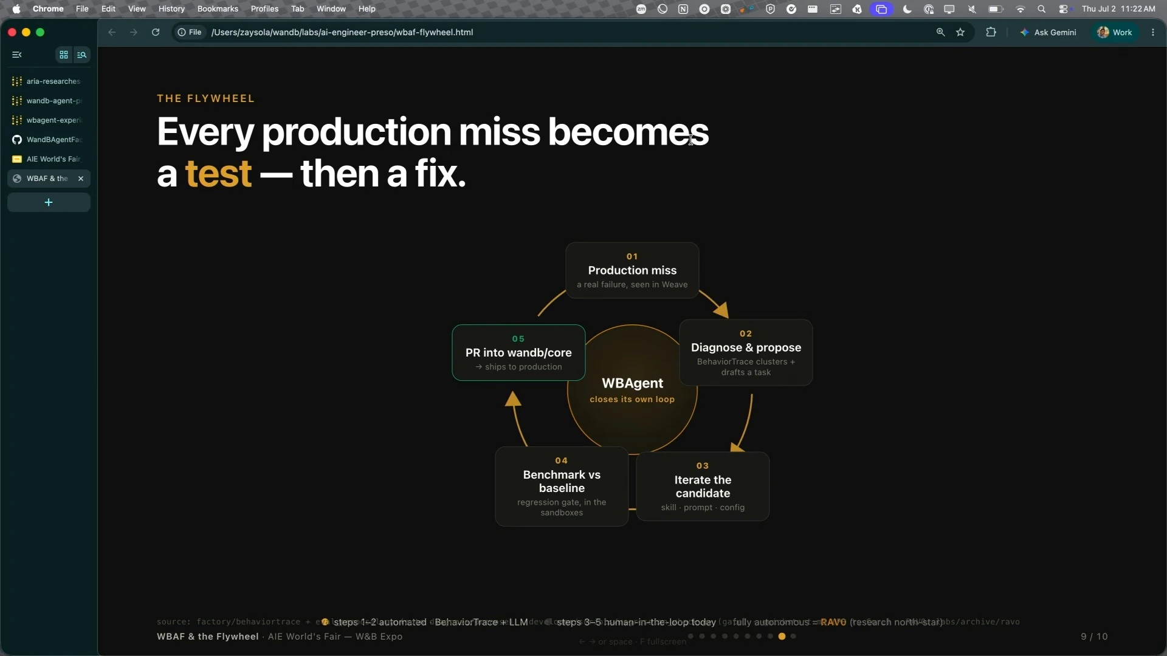Open the Chrome application menu
The height and width of the screenshot is (656, 1167).
(x=48, y=9)
